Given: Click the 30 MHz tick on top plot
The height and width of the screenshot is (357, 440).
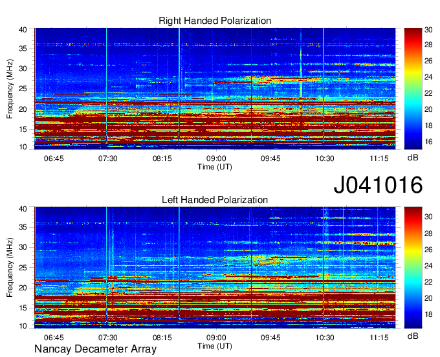Looking at the screenshot, I should [x=23, y=69].
